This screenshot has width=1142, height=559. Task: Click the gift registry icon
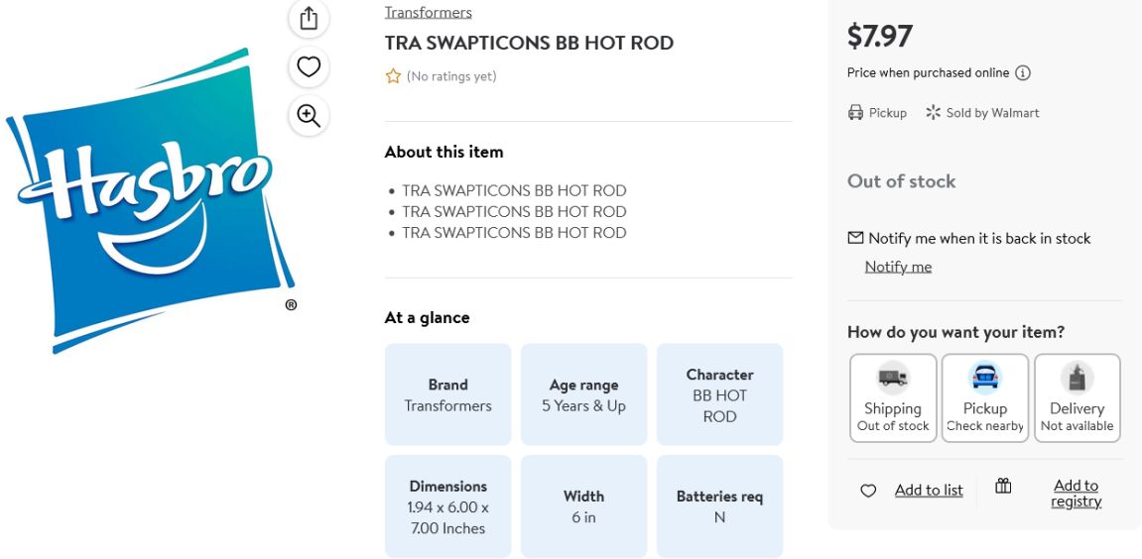1004,486
